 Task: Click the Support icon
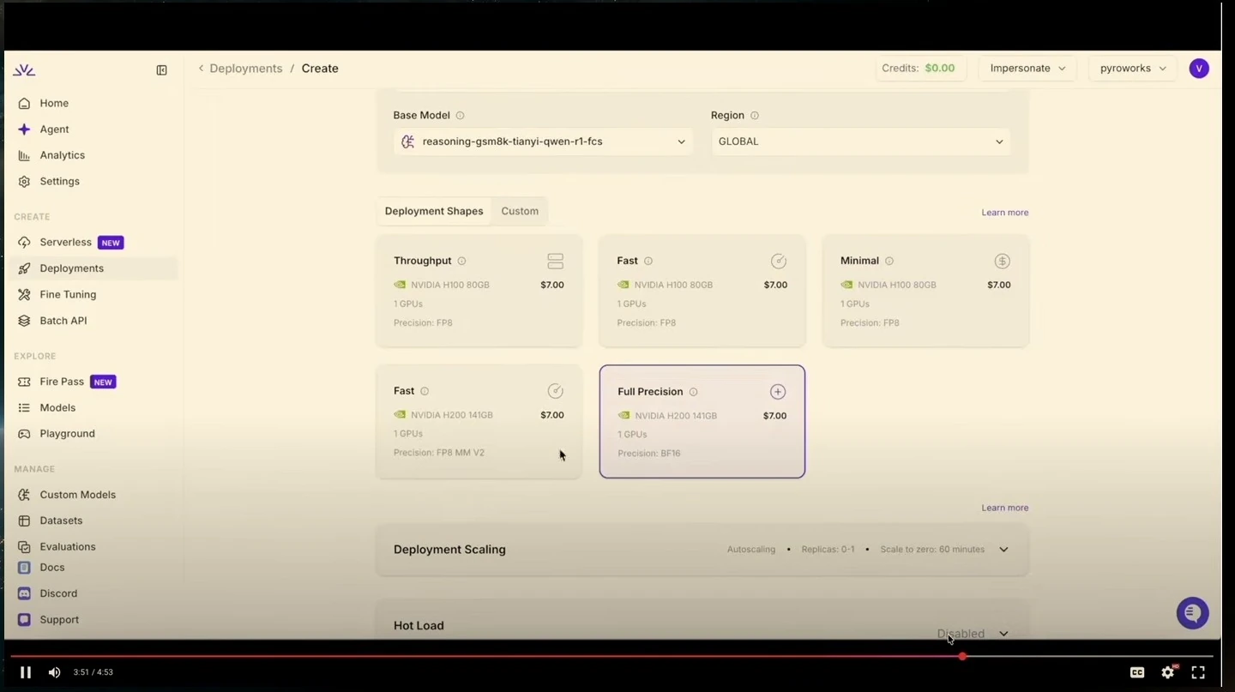(x=24, y=620)
